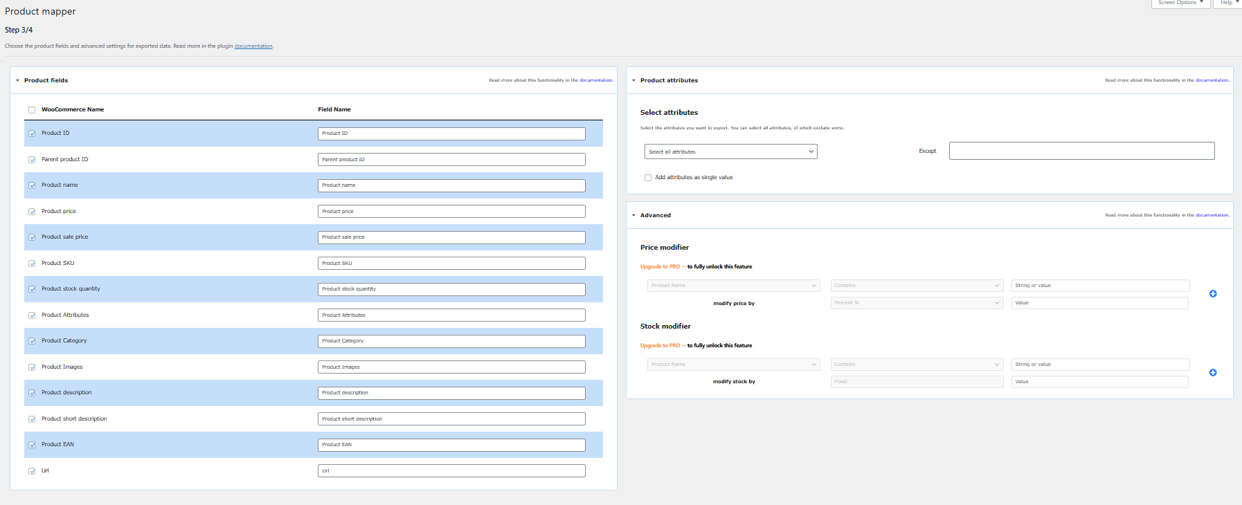
Task: Toggle the WooCommerce Name select-all checkbox
Action: click(32, 110)
